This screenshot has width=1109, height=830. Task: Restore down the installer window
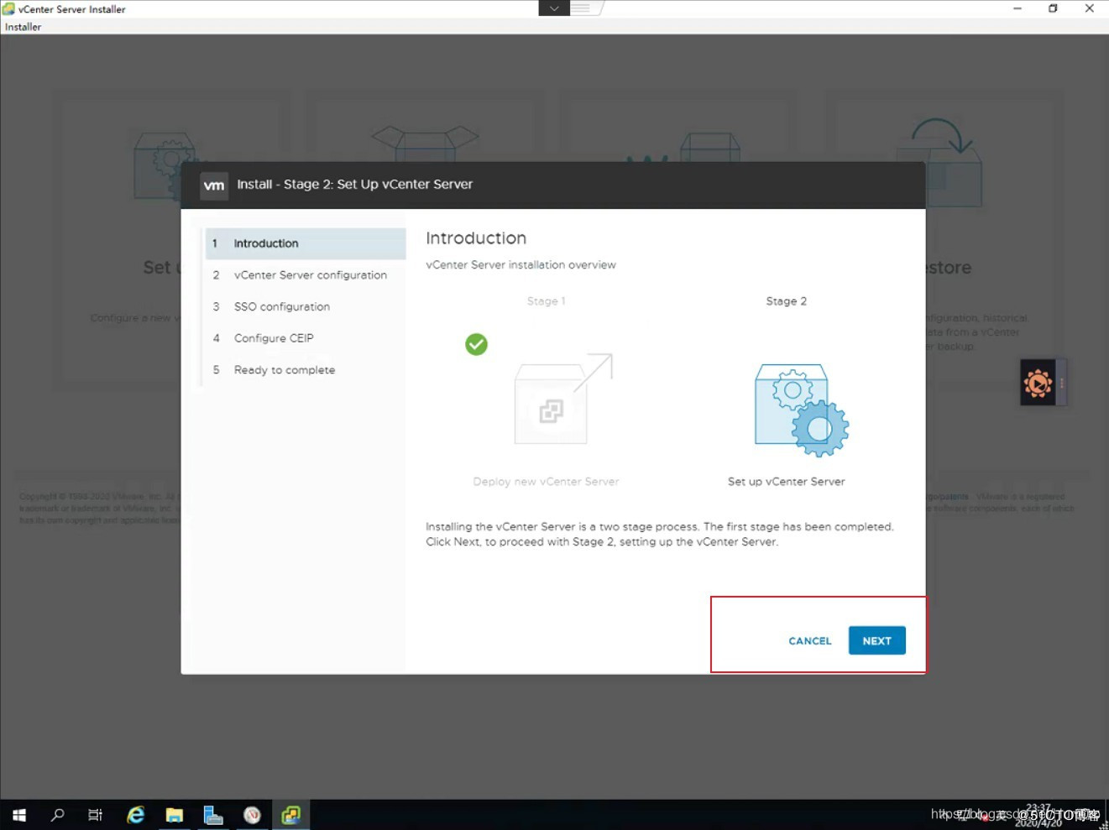(x=1053, y=8)
